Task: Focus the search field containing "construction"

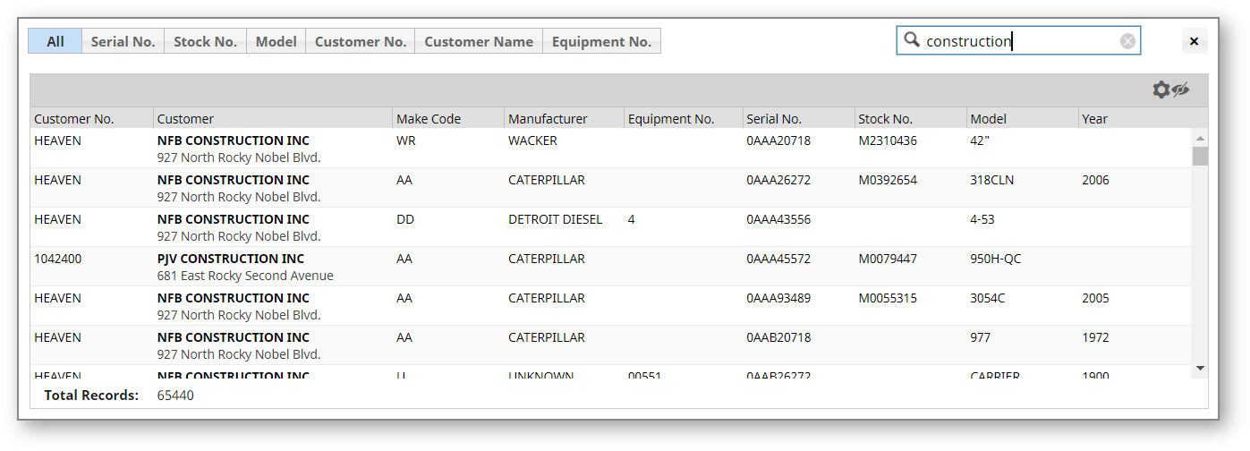Action: (x=1020, y=41)
